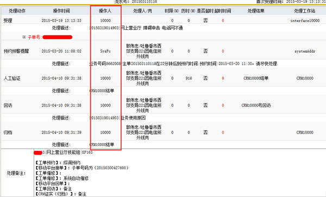Click the 操作时间 column header
326x197 pixels.
click(61, 11)
